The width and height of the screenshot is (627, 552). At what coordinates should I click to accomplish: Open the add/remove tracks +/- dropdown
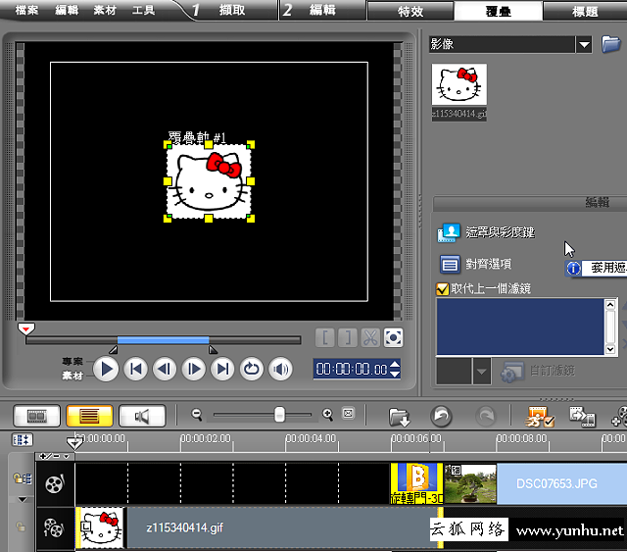[x=55, y=456]
